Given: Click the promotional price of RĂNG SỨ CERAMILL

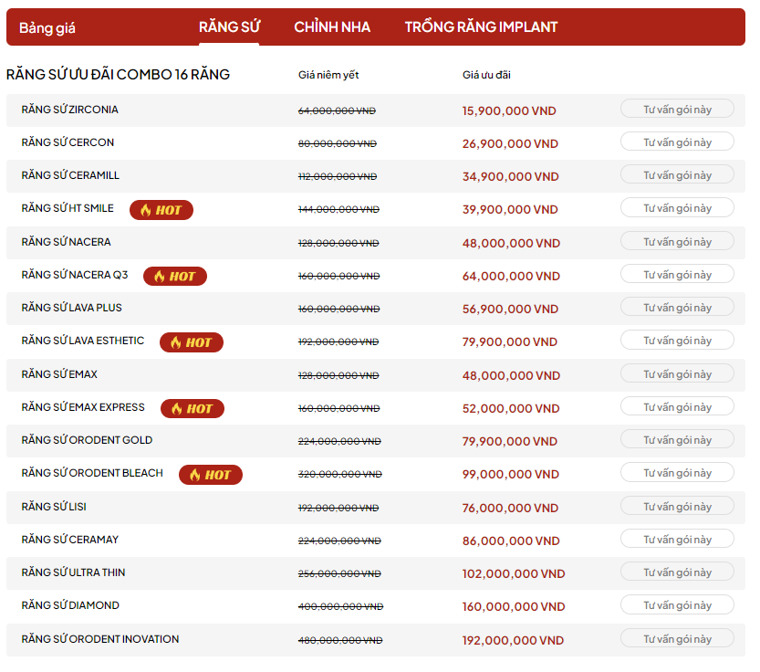Looking at the screenshot, I should click(x=511, y=175).
